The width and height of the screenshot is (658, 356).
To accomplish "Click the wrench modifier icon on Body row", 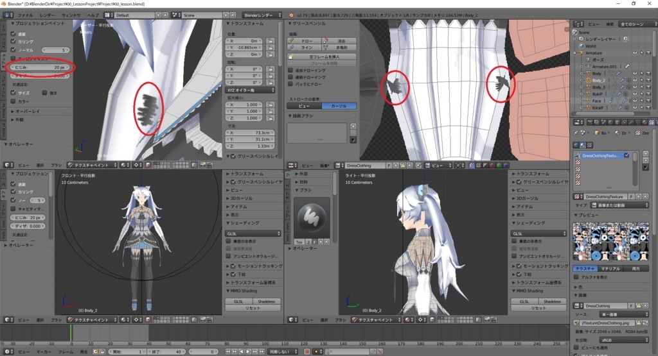I will pyautogui.click(x=618, y=73).
